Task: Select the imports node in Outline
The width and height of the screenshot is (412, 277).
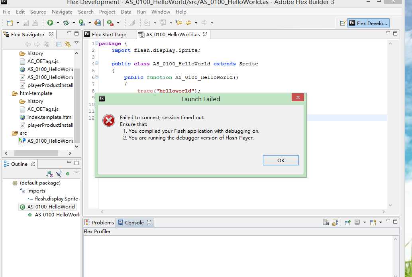Action: [x=36, y=191]
